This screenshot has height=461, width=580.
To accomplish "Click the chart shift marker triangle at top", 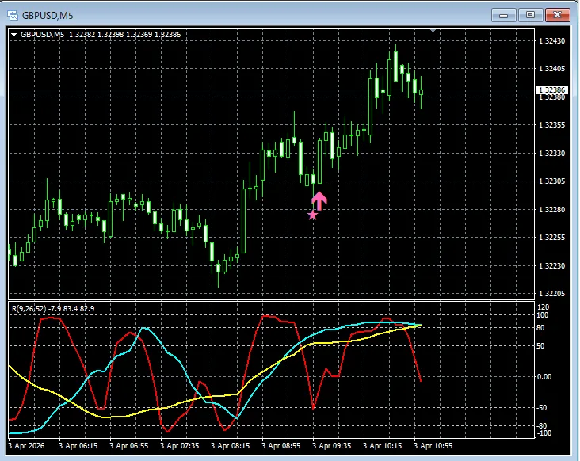I will point(433,30).
